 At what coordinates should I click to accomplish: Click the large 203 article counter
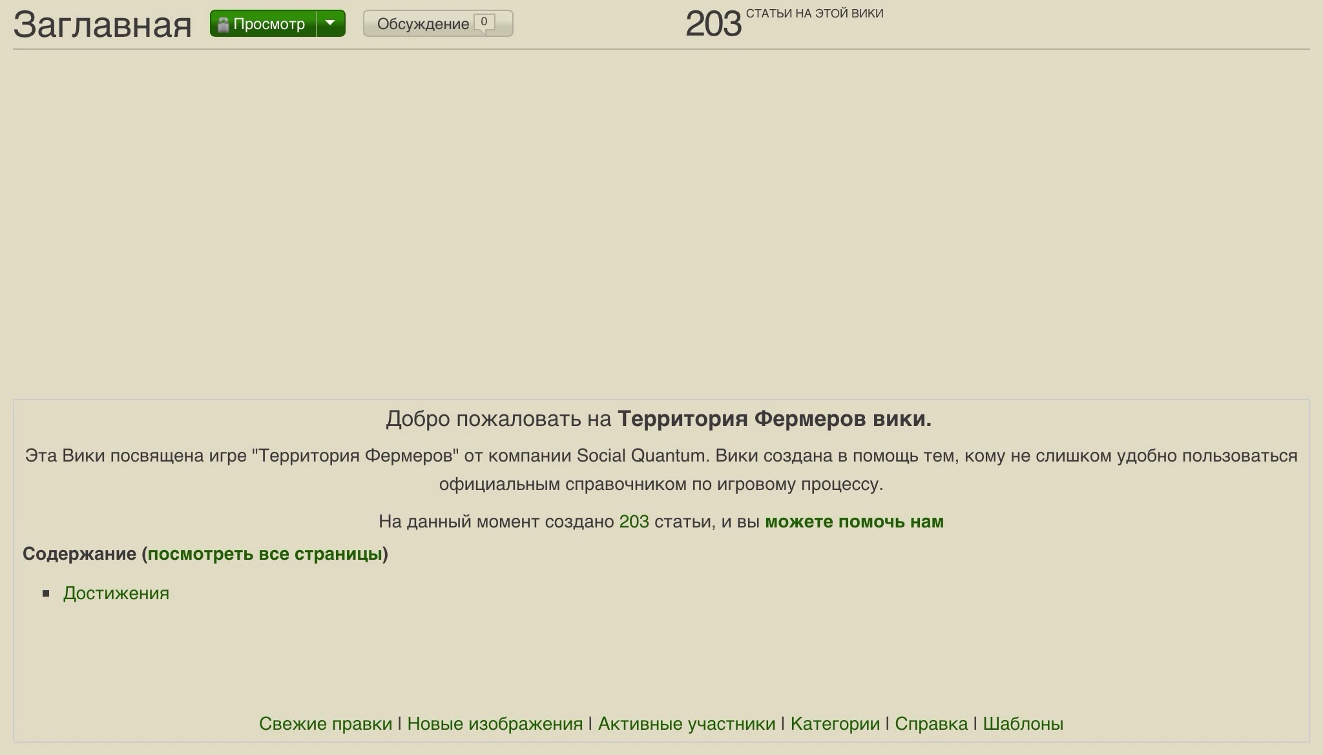click(x=713, y=24)
